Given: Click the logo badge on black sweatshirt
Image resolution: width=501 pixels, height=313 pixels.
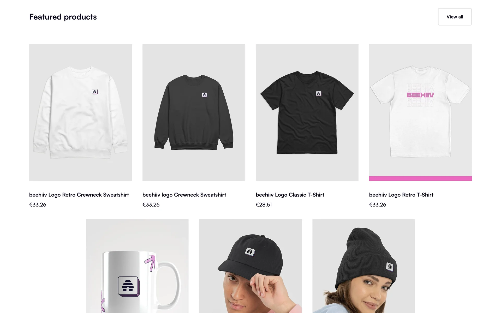Looking at the screenshot, I should point(205,95).
